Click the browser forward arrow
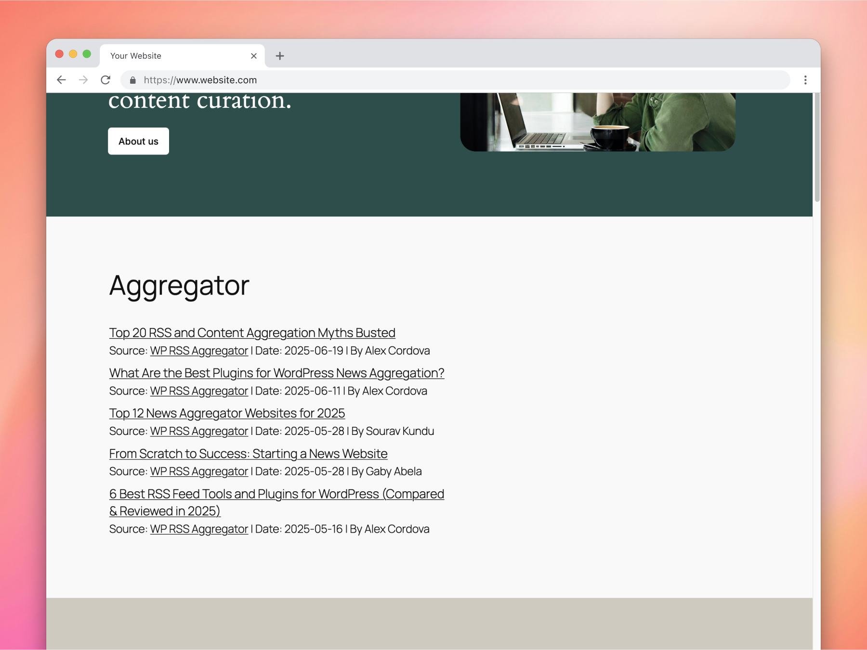The height and width of the screenshot is (650, 867). (x=83, y=80)
